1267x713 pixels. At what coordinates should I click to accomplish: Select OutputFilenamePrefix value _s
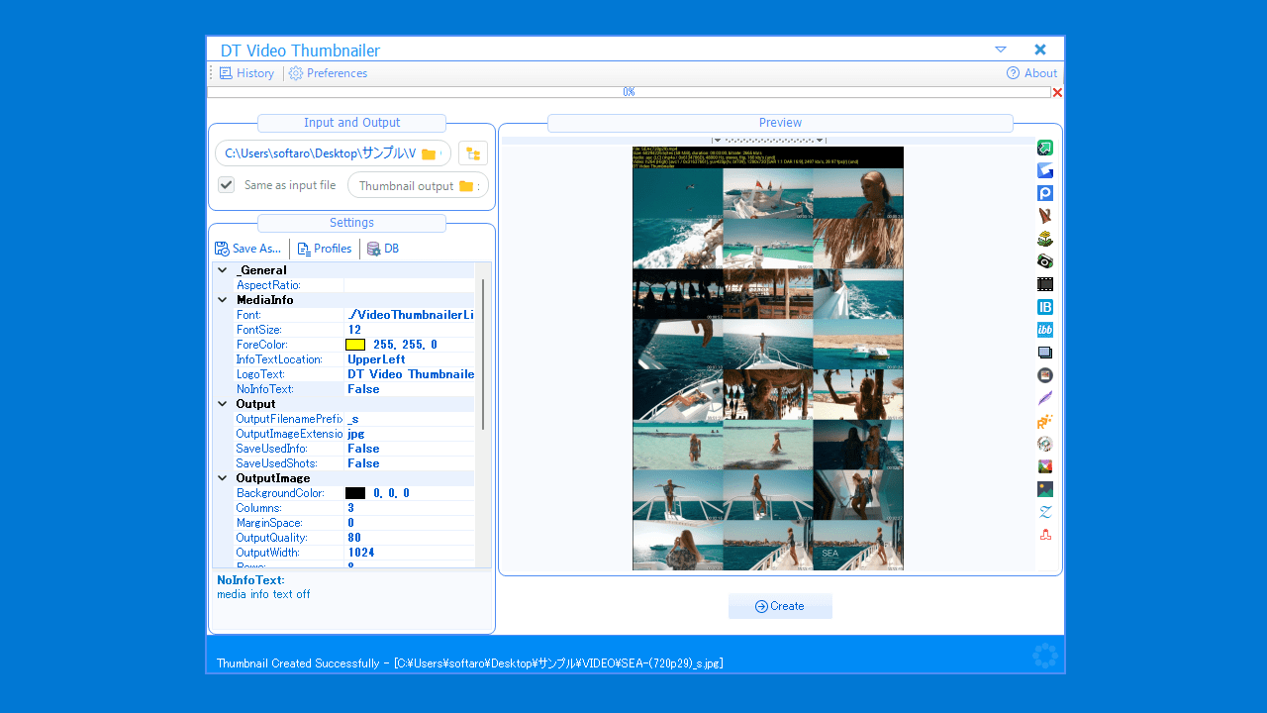[x=410, y=419]
